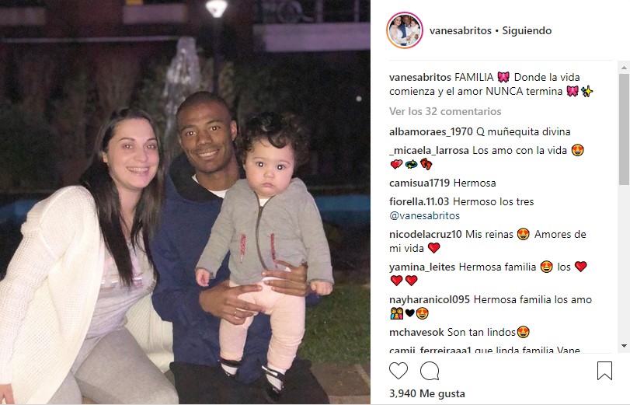Save post with the bookmark icon
The image size is (630, 405).
coord(604,371)
